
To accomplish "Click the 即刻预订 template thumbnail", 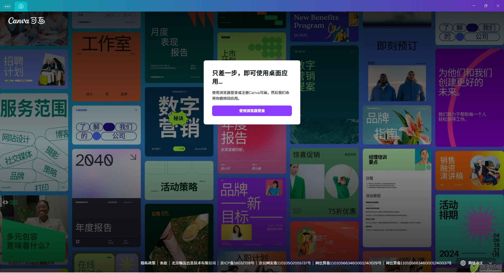I will pyautogui.click(x=397, y=67).
